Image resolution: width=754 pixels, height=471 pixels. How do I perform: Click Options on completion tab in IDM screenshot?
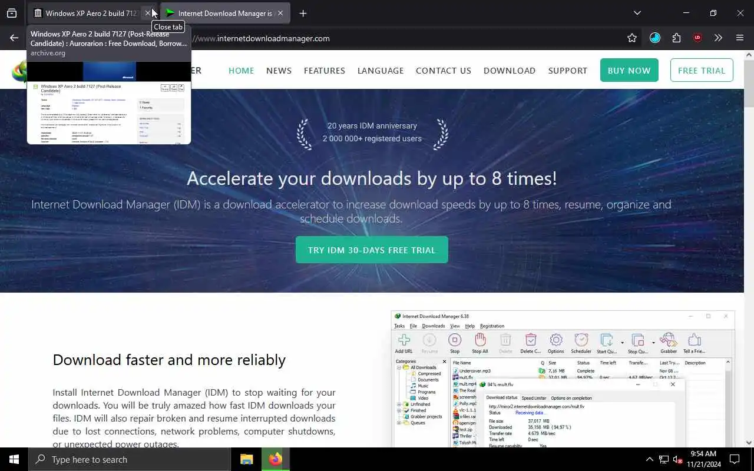coord(571,398)
